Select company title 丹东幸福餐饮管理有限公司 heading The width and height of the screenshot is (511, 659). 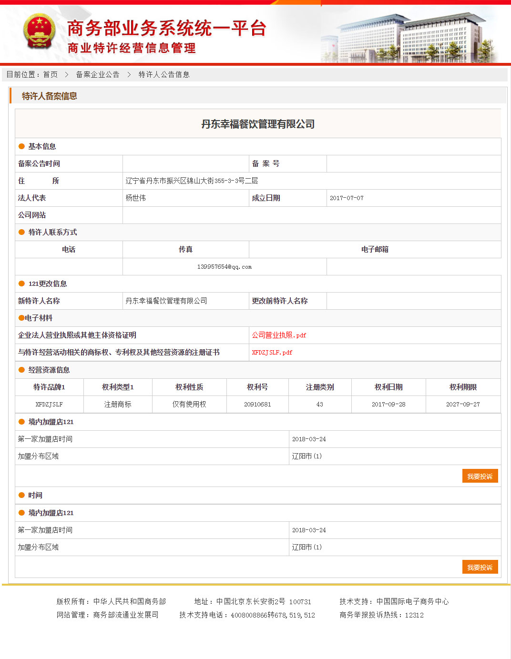click(258, 124)
